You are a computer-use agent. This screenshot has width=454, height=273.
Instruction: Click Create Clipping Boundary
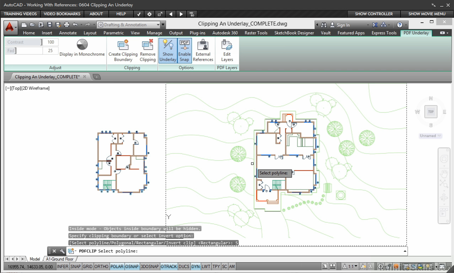click(x=123, y=50)
